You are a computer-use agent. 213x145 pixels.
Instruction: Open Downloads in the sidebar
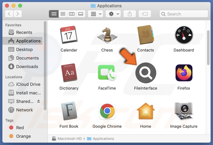pyautogui.click(x=23, y=67)
